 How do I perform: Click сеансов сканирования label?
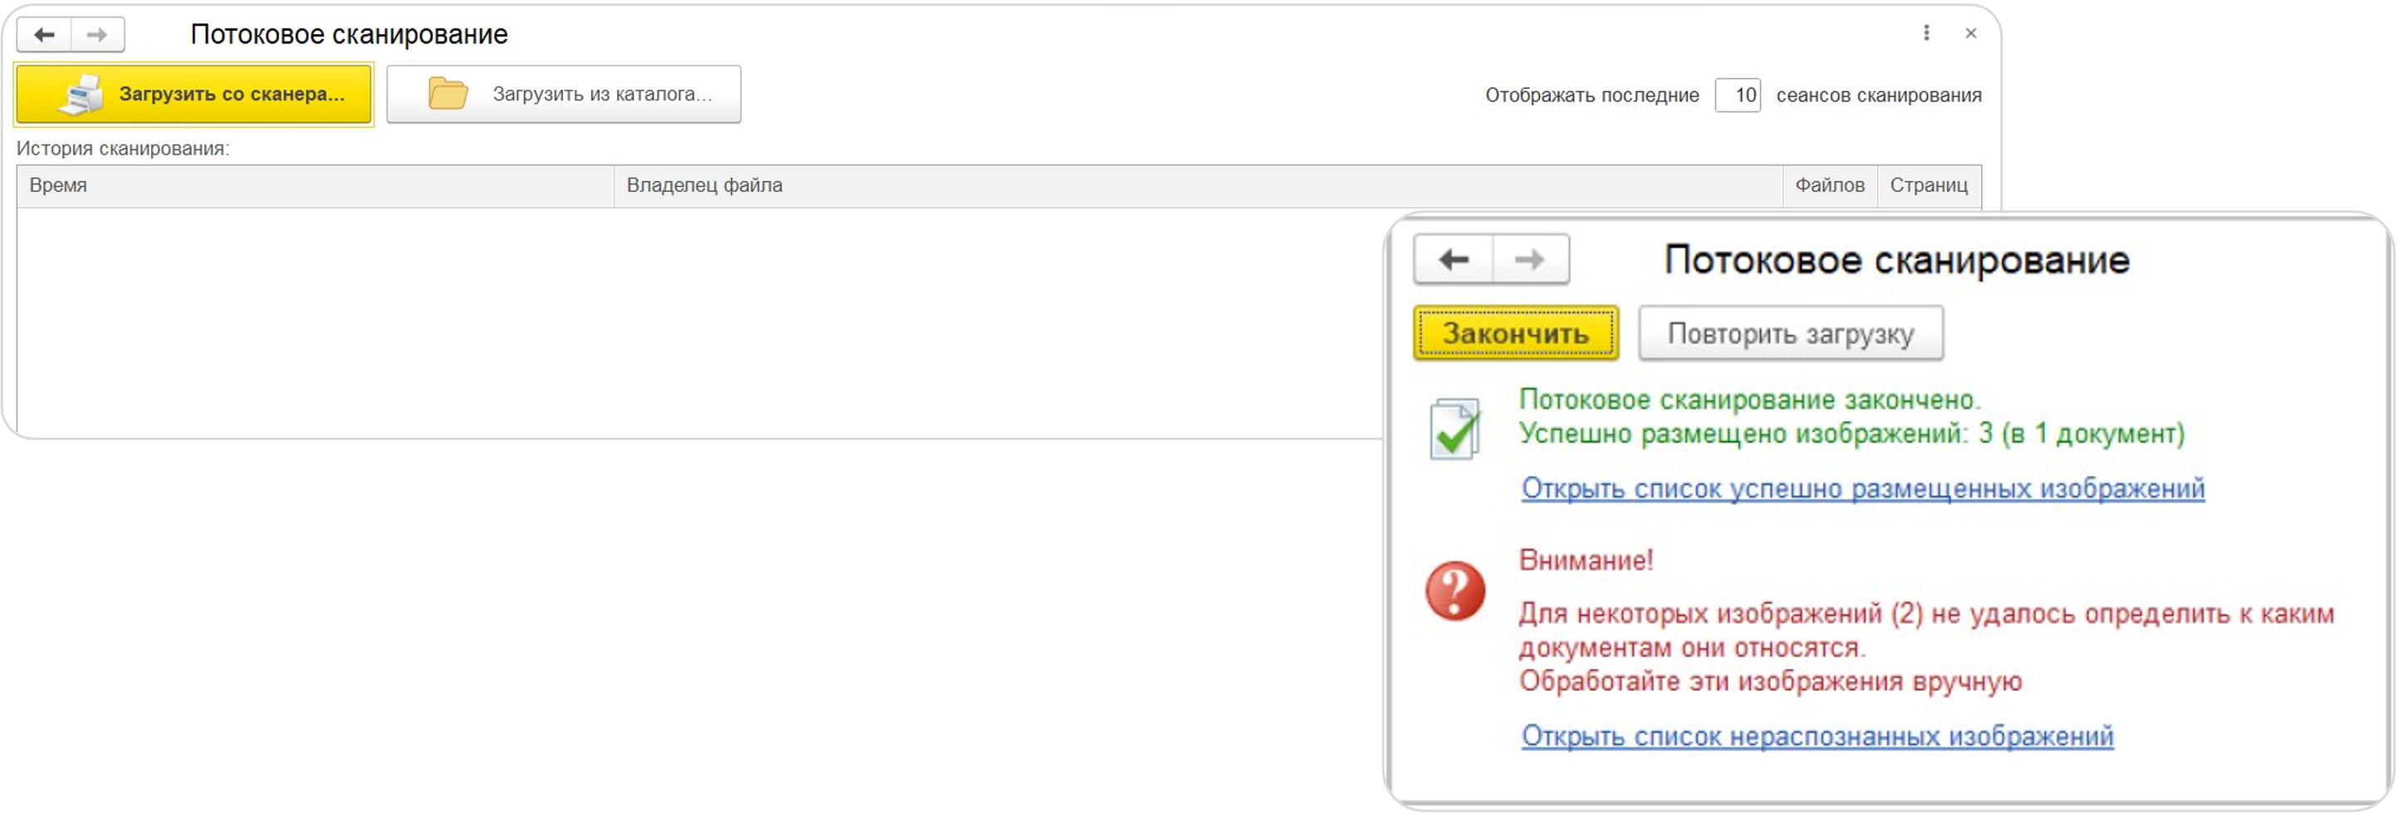1879,95
